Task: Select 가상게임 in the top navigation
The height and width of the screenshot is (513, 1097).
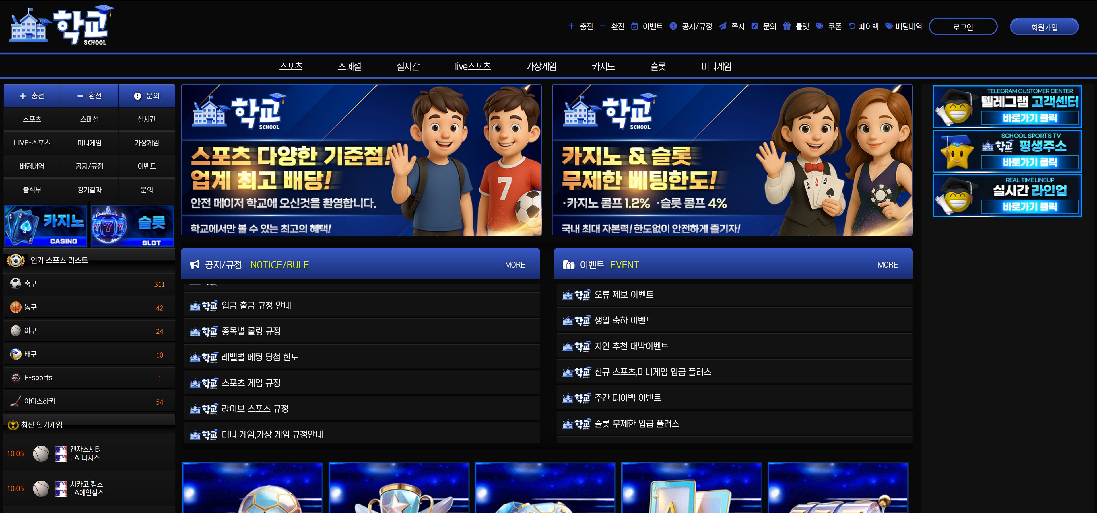Action: [541, 67]
